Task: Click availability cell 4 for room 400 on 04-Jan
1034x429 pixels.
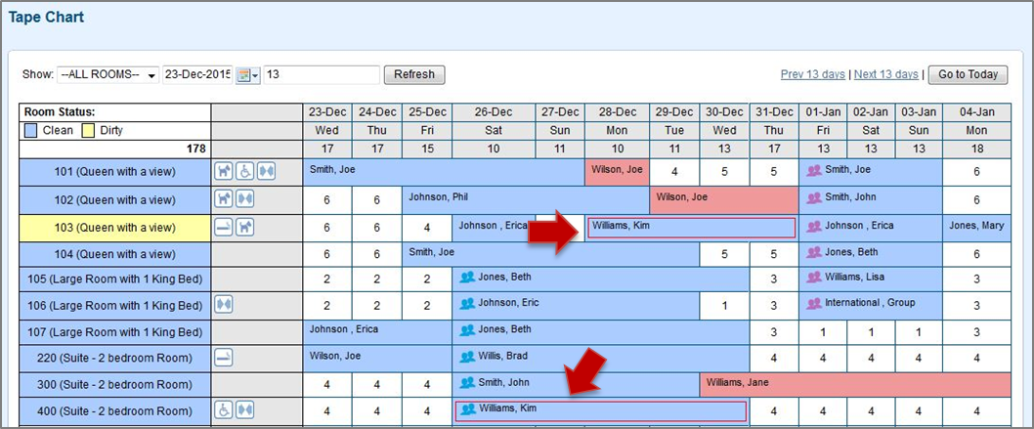Action: [x=976, y=410]
